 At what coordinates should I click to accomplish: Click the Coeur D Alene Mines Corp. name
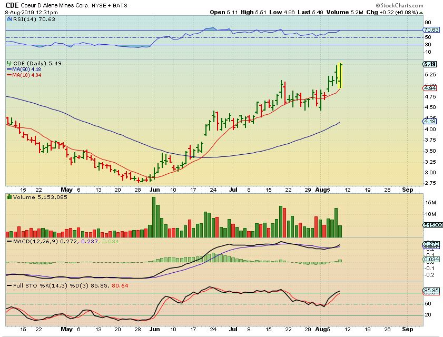(x=55, y=5)
